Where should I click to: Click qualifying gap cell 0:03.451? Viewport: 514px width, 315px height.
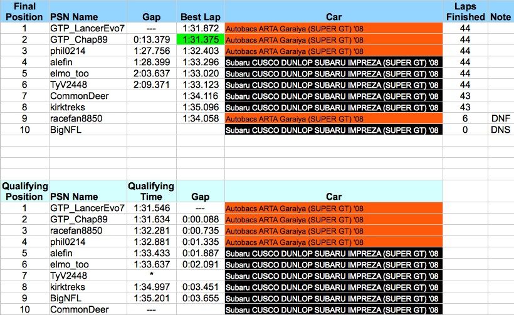point(201,287)
